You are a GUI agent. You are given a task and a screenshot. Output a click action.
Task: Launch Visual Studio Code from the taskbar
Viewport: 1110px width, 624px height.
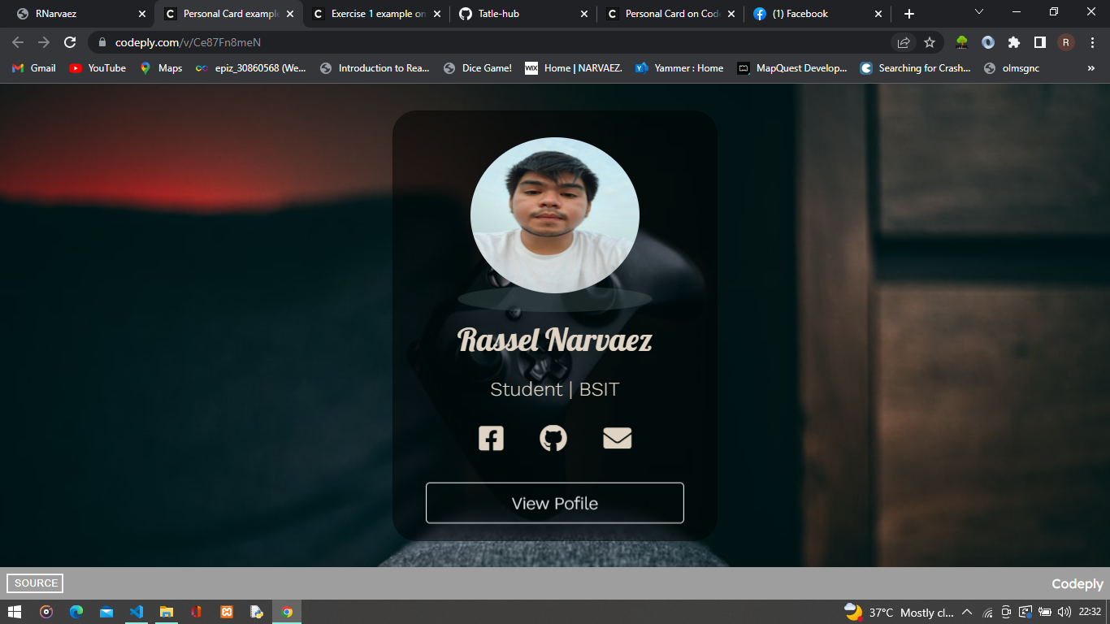[137, 612]
